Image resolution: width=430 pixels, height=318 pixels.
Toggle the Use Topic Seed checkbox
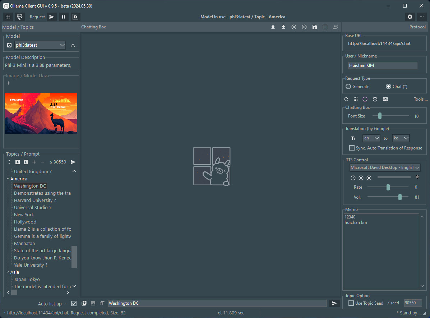tap(351, 303)
